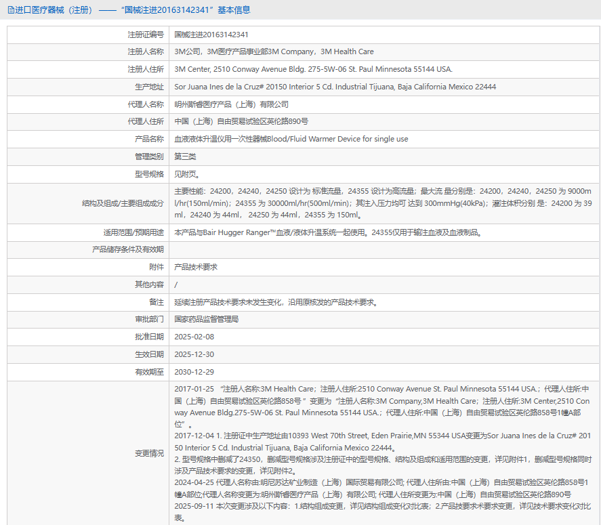Click the 附件 label cell
Viewport: 601px width, 525px height.
88,267
